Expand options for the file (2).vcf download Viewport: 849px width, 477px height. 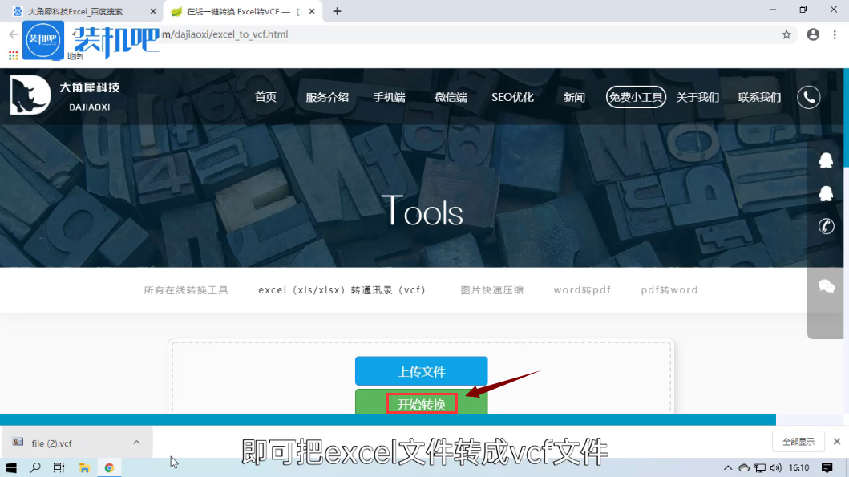click(x=135, y=442)
